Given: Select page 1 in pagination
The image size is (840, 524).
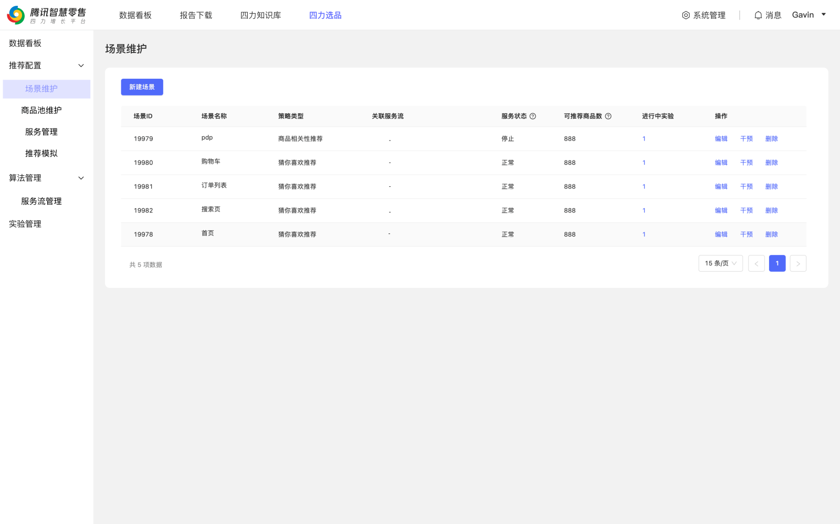Looking at the screenshot, I should pos(777,263).
